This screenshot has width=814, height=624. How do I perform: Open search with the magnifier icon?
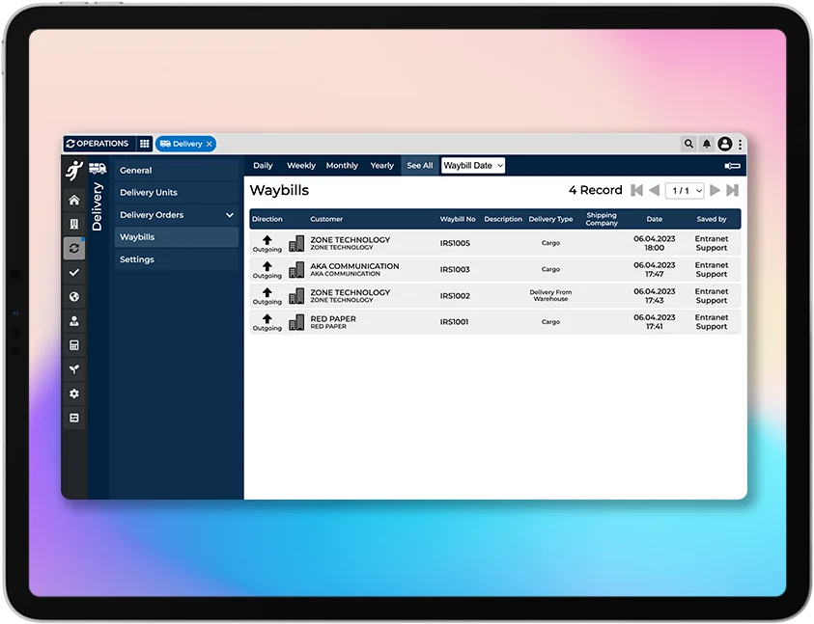tap(688, 144)
